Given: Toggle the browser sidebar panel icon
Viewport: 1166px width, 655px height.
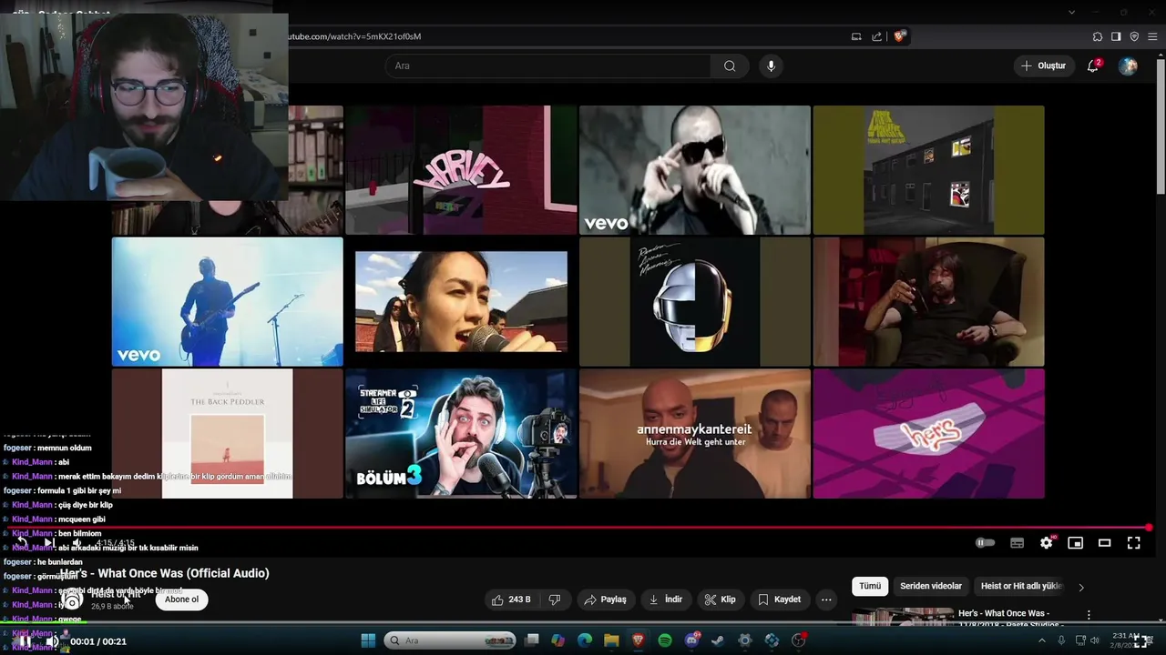Looking at the screenshot, I should click(1116, 36).
